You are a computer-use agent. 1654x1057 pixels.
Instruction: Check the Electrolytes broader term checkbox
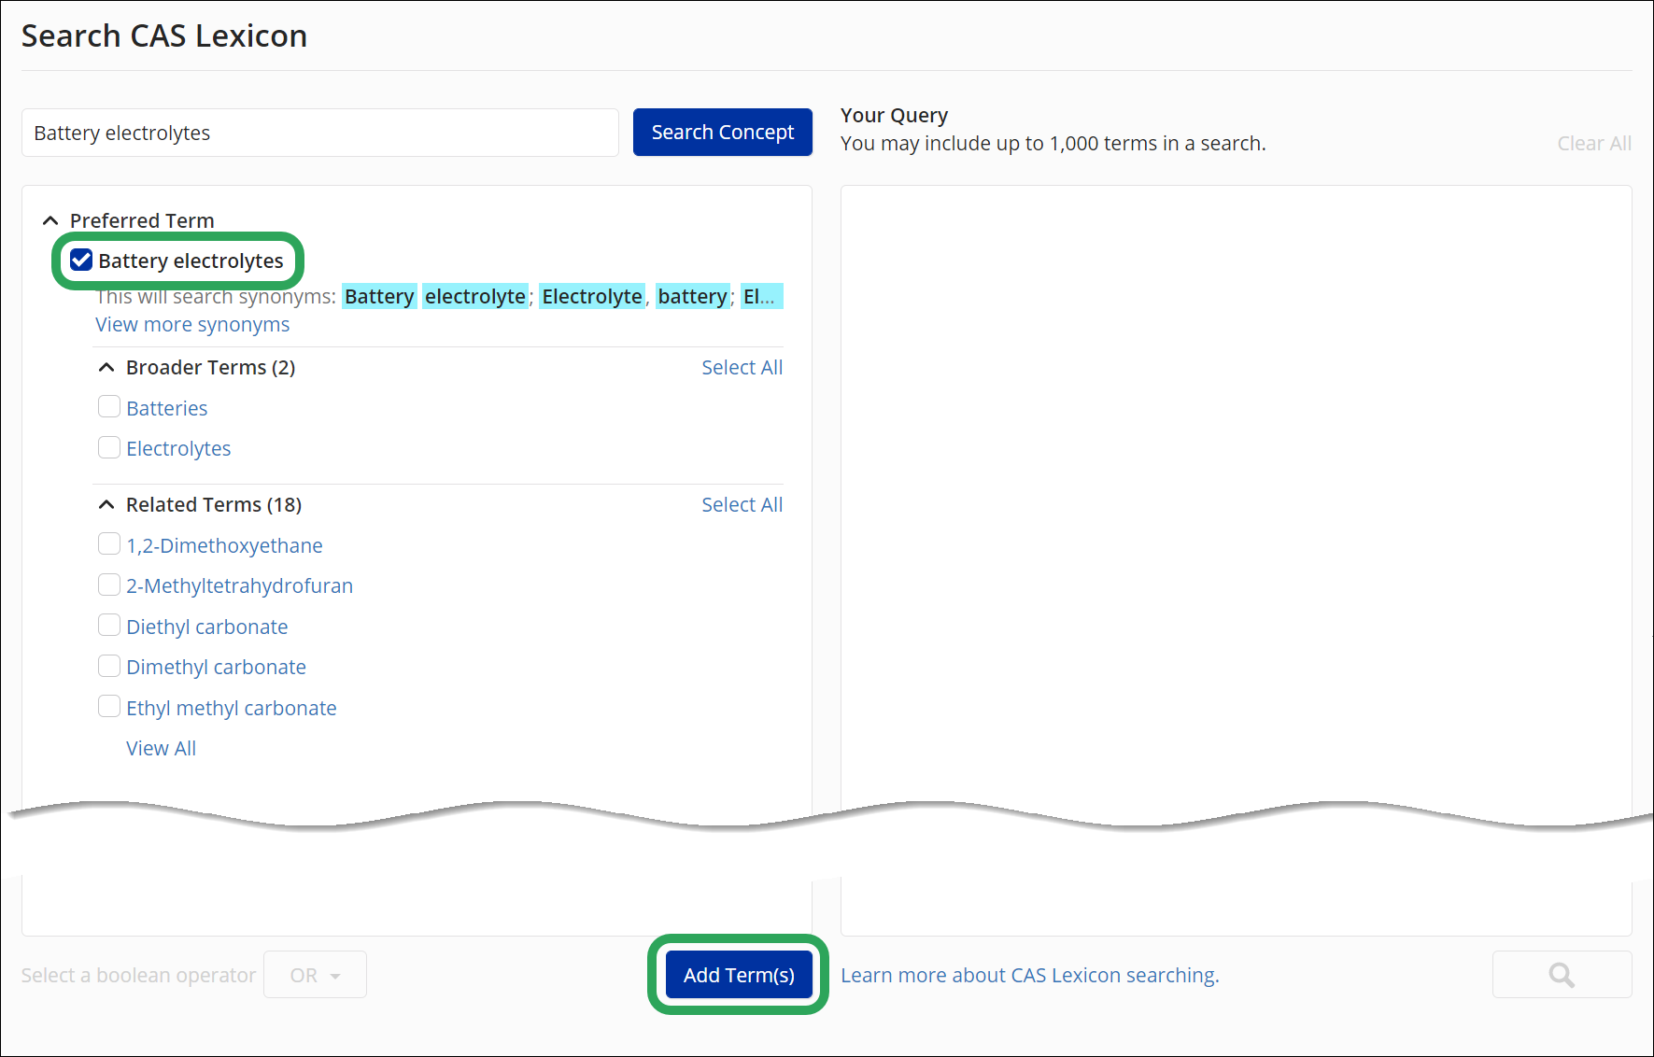[x=109, y=447]
